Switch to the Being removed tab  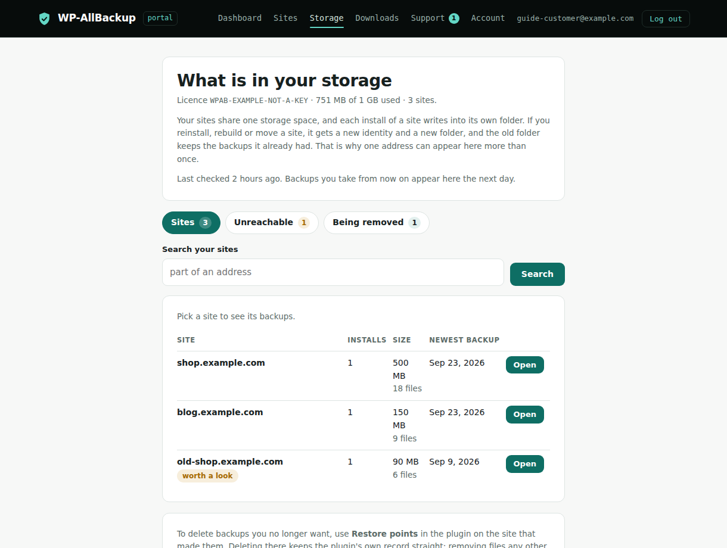[377, 223]
